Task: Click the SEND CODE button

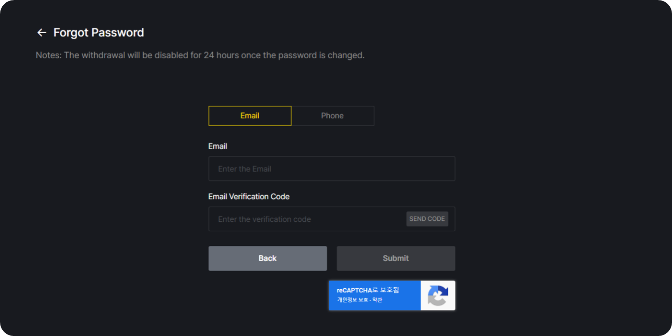Action: pyautogui.click(x=427, y=219)
